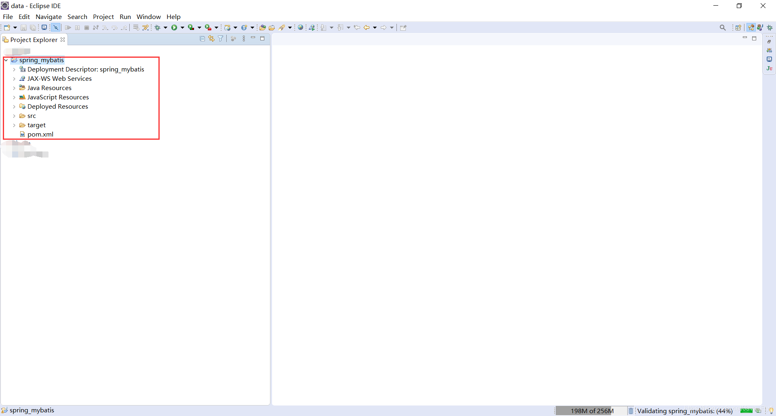Open the JUnit view icon in side bar
The height and width of the screenshot is (416, 776).
tap(769, 68)
